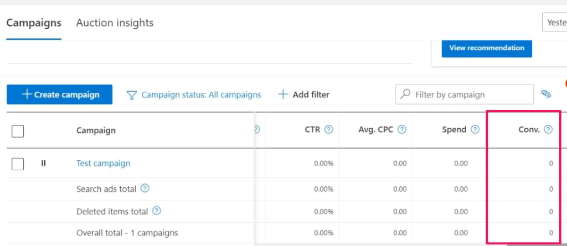Viewport: 567px width, 246px height.
Task: Toggle the select-all campaigns checkbox in the header
Action: point(18,131)
